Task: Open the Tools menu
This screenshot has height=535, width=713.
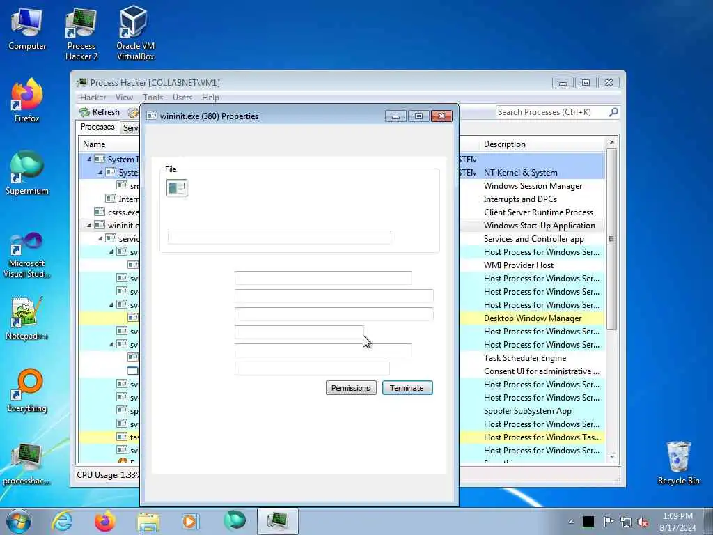Action: [x=152, y=98]
